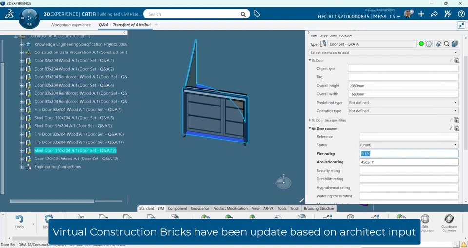The image size is (468, 248).
Task: Click the Dassault Systèmes 3DS logo
Action: (x=9, y=14)
